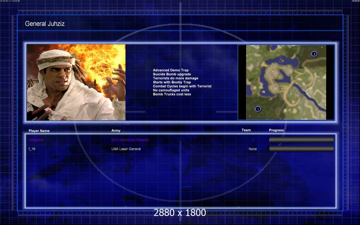Screen dimensions: 360x225
Task: Click the first player's team number
Action: click(253, 140)
